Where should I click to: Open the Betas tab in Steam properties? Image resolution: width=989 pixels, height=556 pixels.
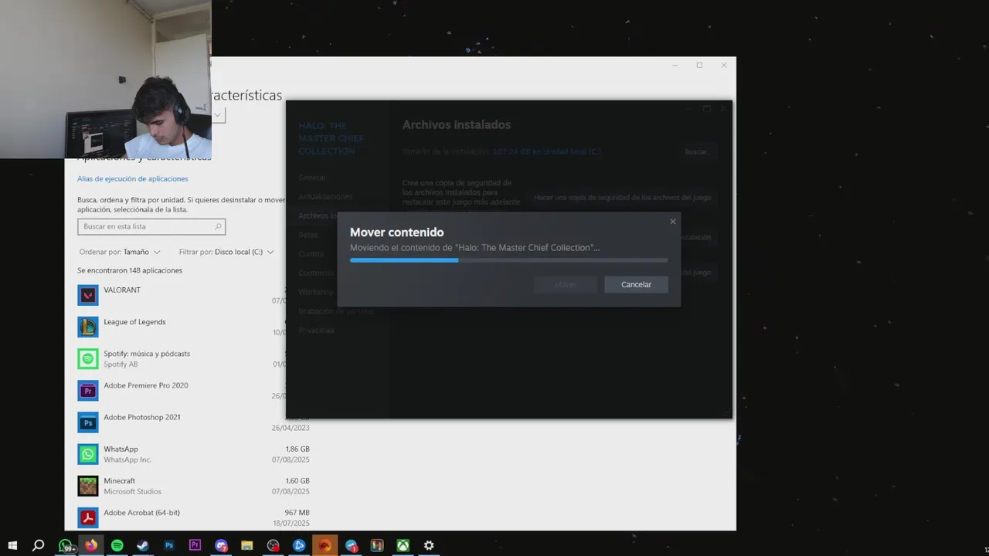pyautogui.click(x=308, y=235)
